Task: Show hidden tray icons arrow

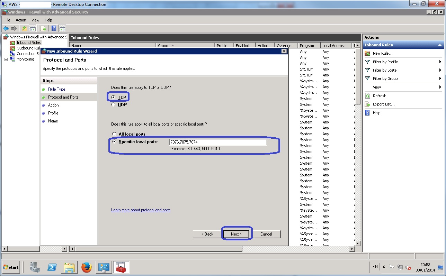Action: (384, 267)
